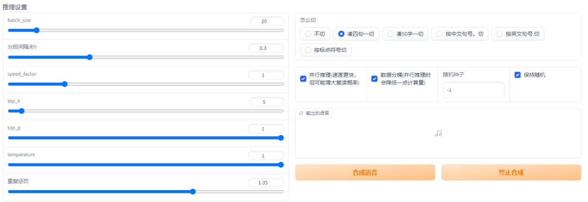The image size is (588, 202).
Task: Focus the top_p number field
Action: tap(266, 129)
